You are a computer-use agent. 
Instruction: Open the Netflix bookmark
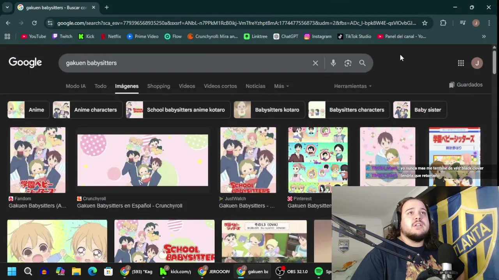click(111, 37)
